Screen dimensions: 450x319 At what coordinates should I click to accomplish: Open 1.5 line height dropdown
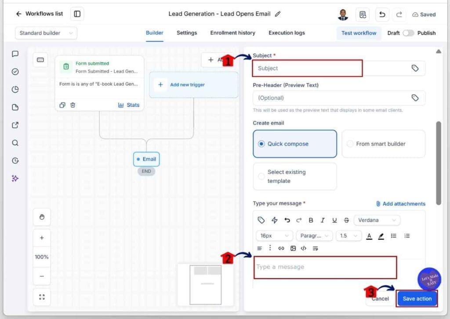pyautogui.click(x=348, y=236)
